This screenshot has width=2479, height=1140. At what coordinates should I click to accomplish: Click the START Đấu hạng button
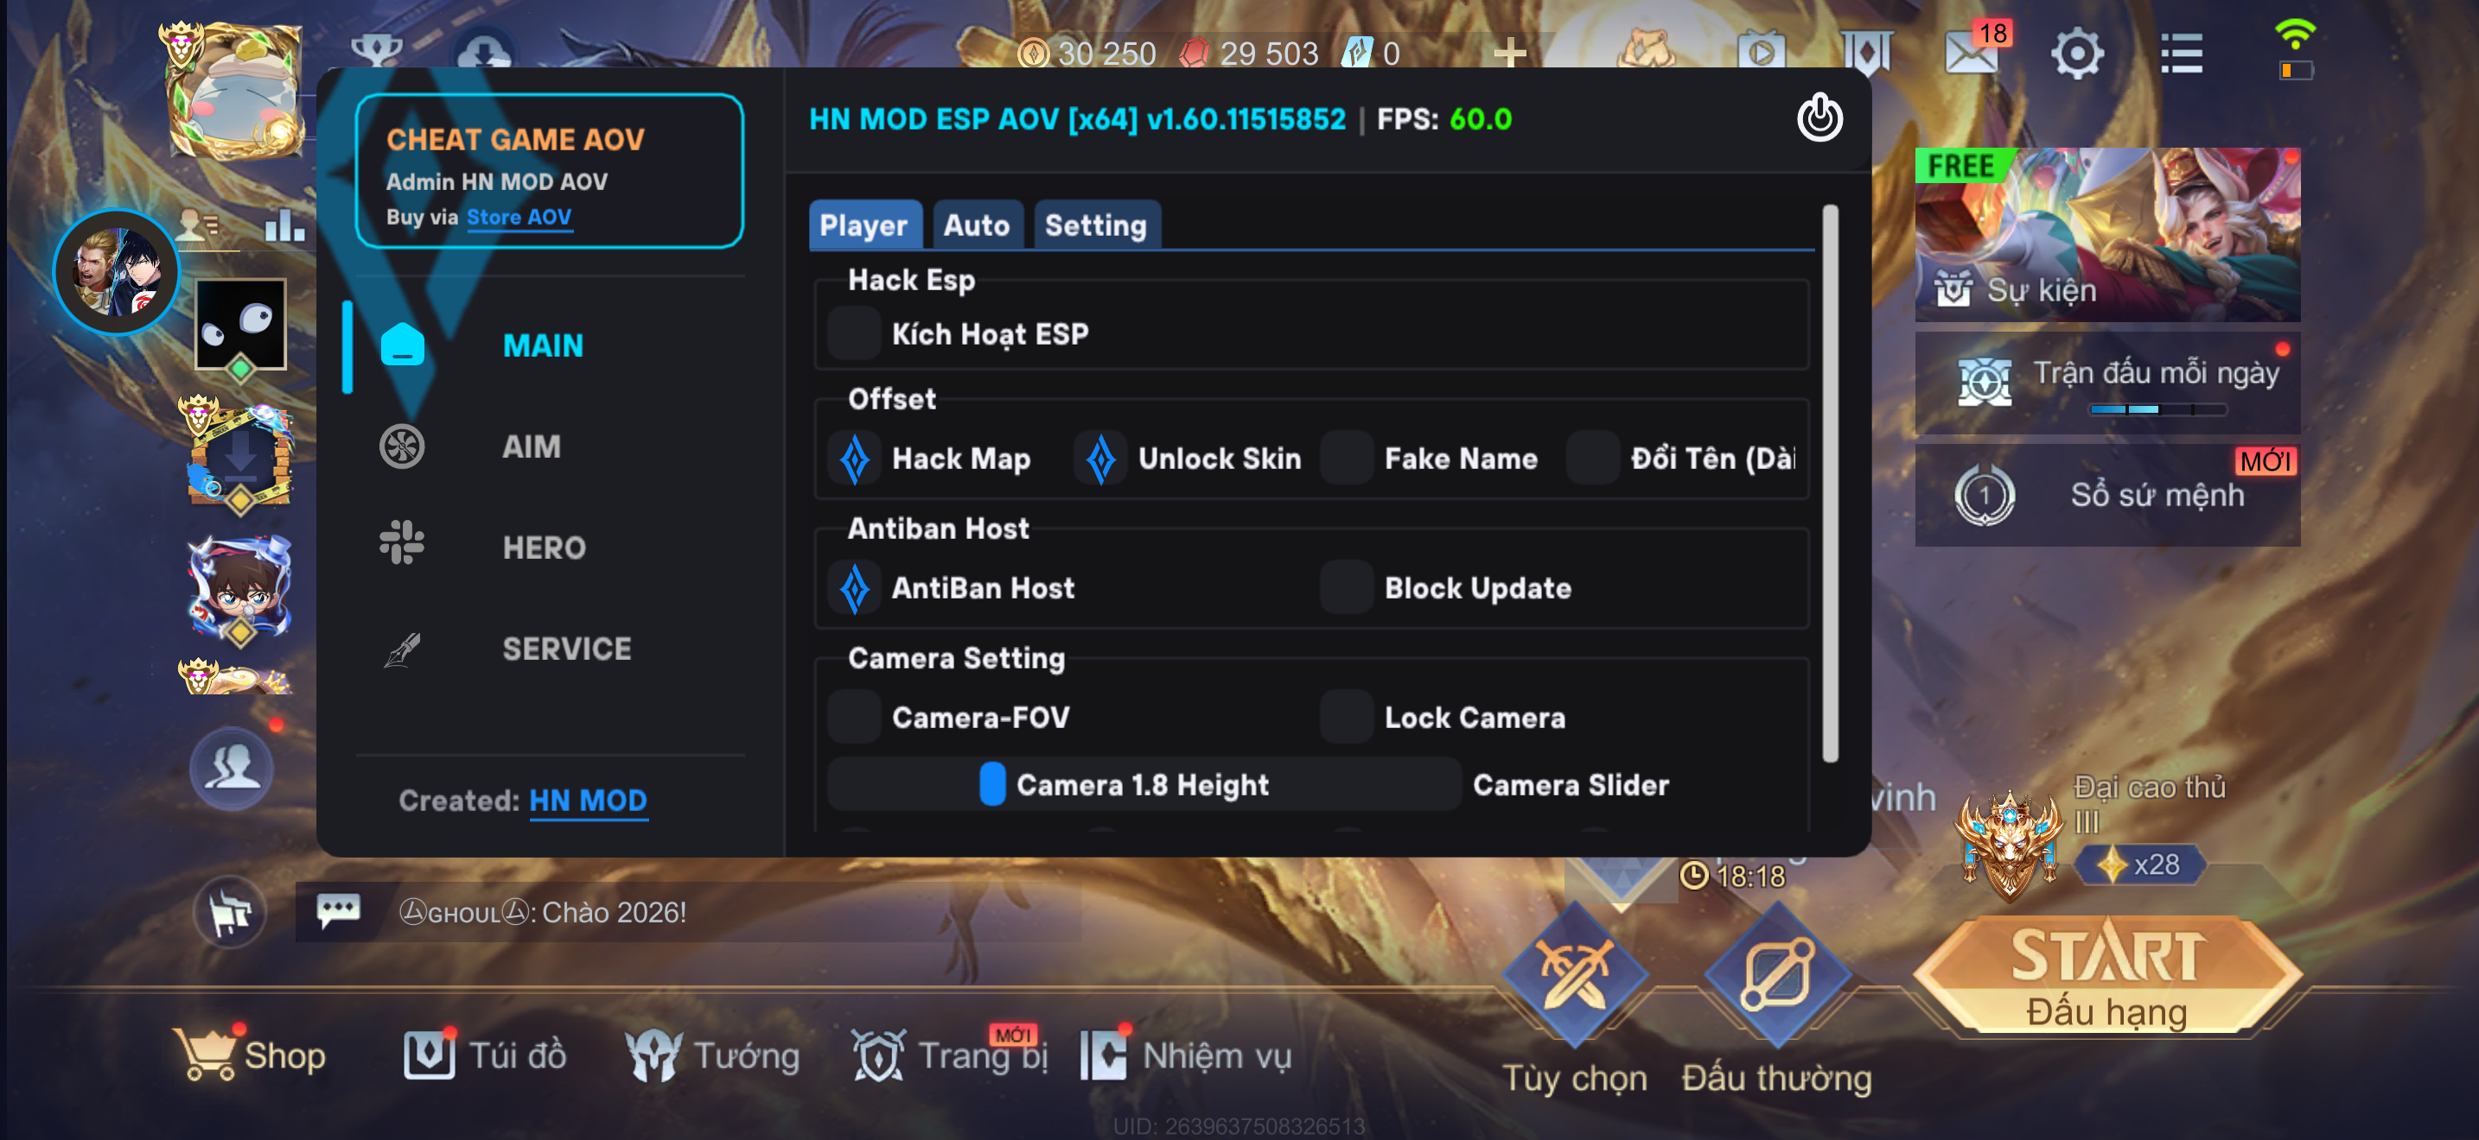click(x=2107, y=976)
